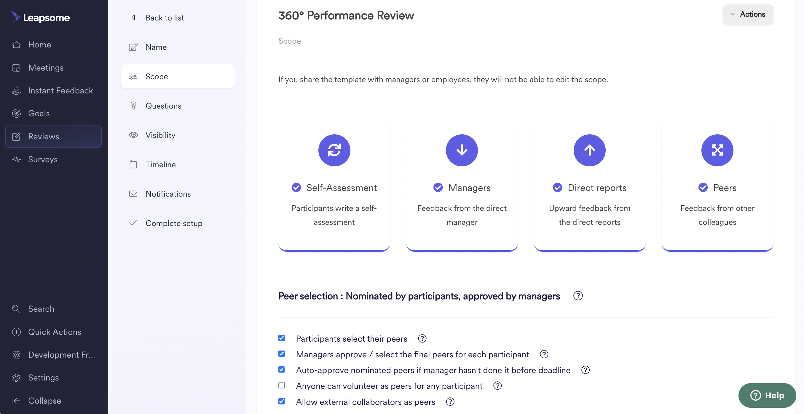The width and height of the screenshot is (804, 414).
Task: Click the Self-Assessment refresh circle icon
Action: pyautogui.click(x=334, y=150)
